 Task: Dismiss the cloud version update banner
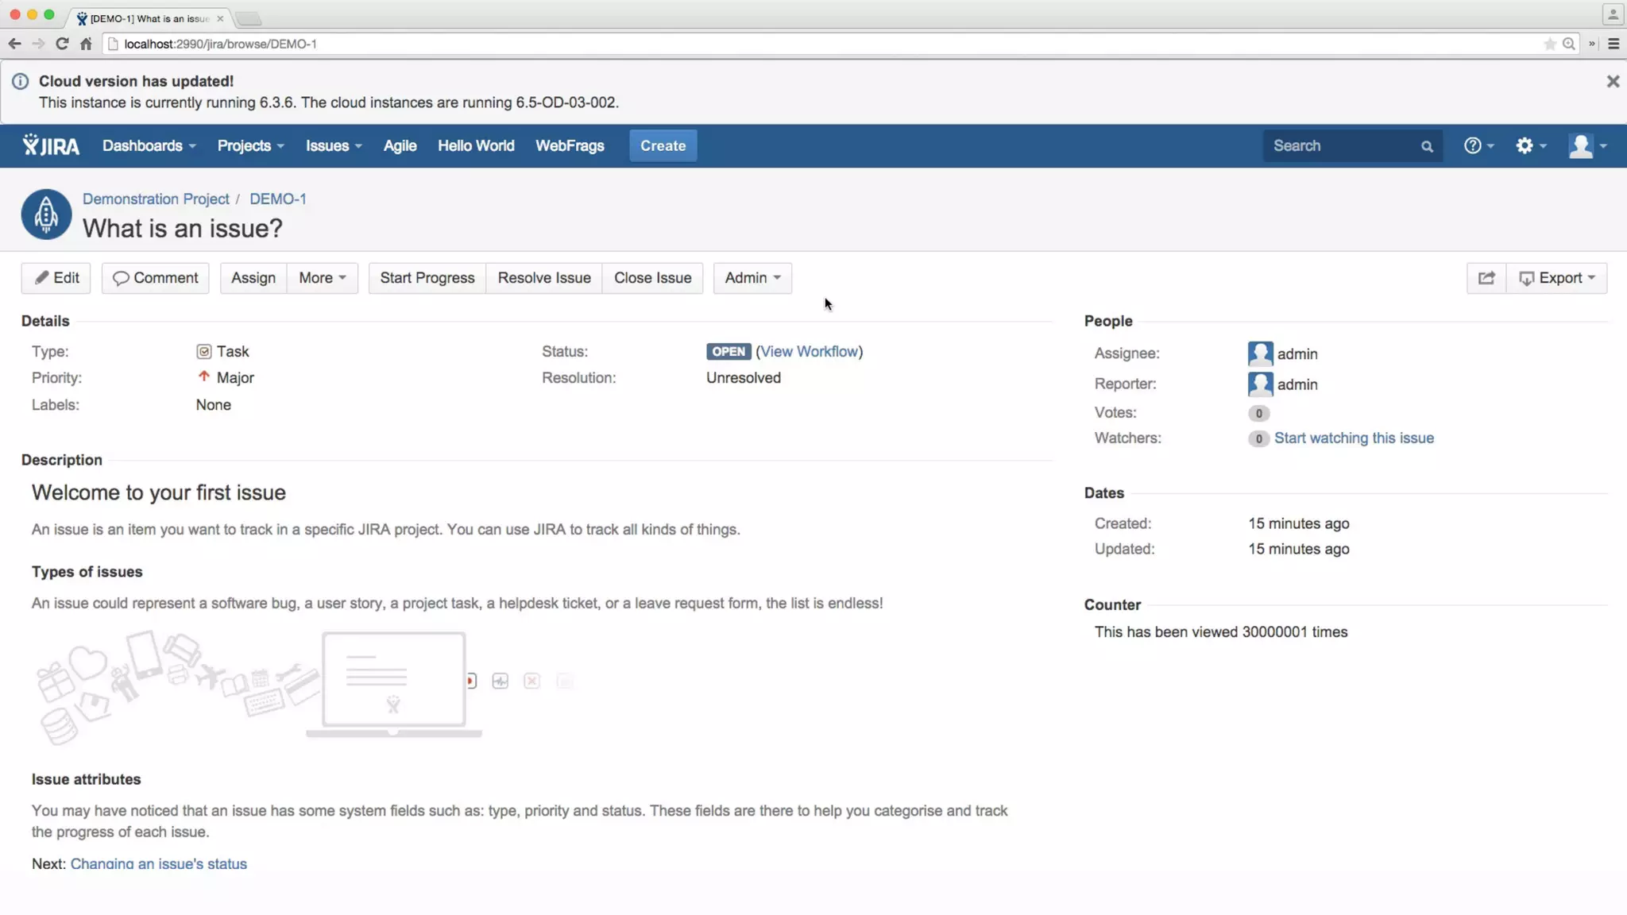pos(1613,81)
